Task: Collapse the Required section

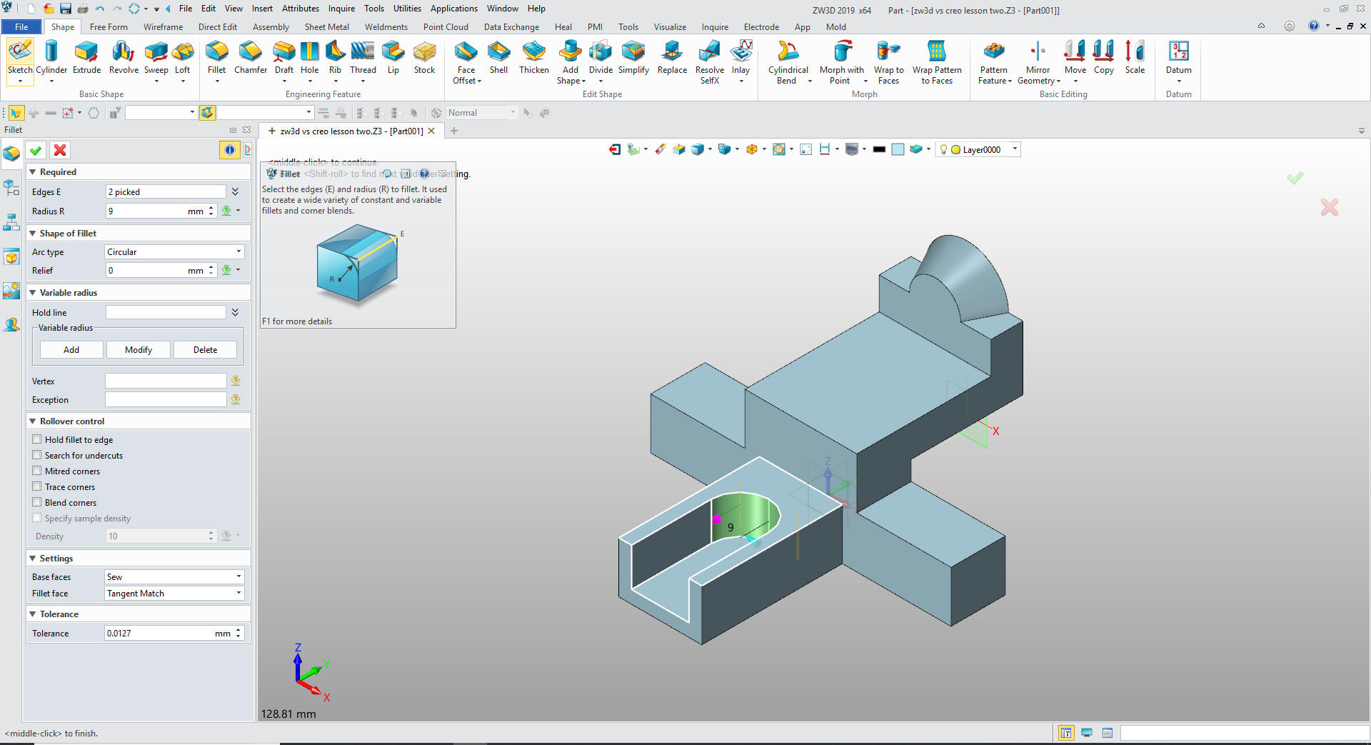Action: coord(33,172)
